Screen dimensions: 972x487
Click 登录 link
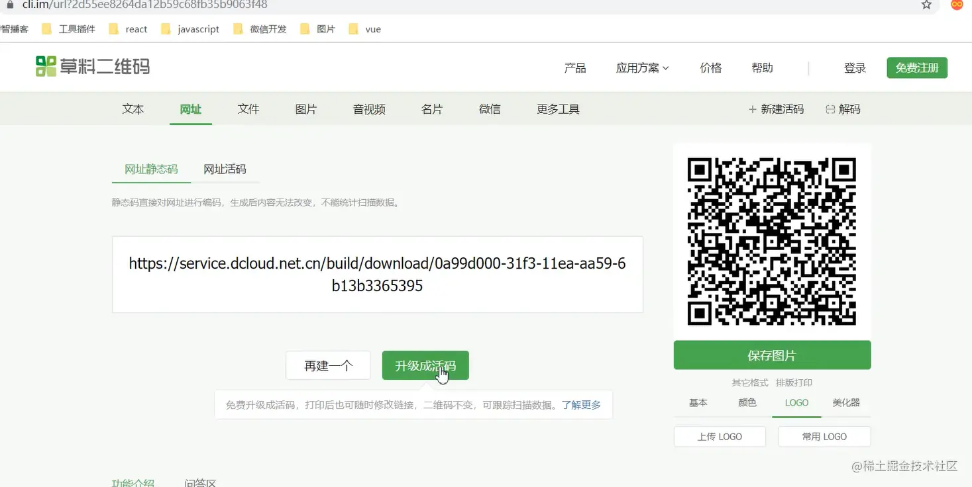(x=855, y=67)
